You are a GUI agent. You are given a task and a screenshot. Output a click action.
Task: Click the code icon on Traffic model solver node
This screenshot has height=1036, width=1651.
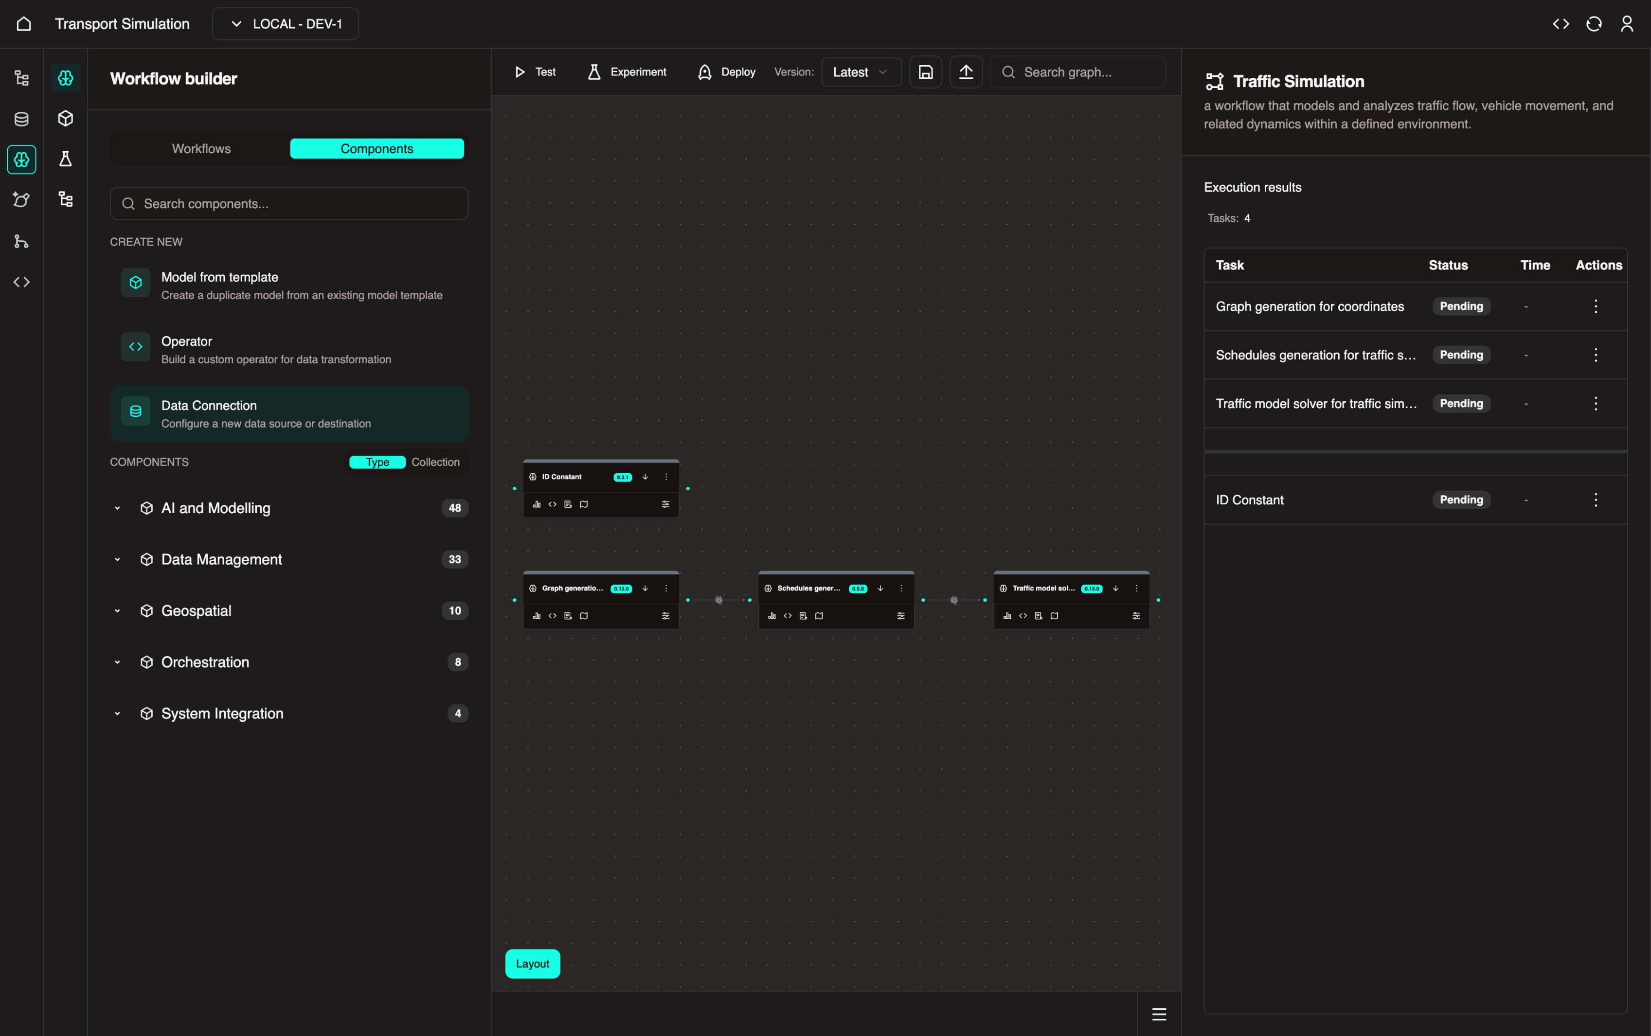[1022, 615]
